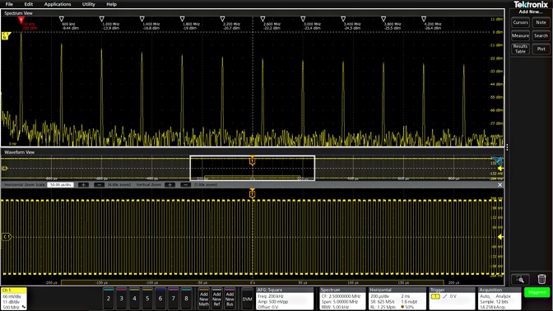Click the trash delete icon
Image resolution: width=553 pixels, height=311 pixels.
click(541, 279)
